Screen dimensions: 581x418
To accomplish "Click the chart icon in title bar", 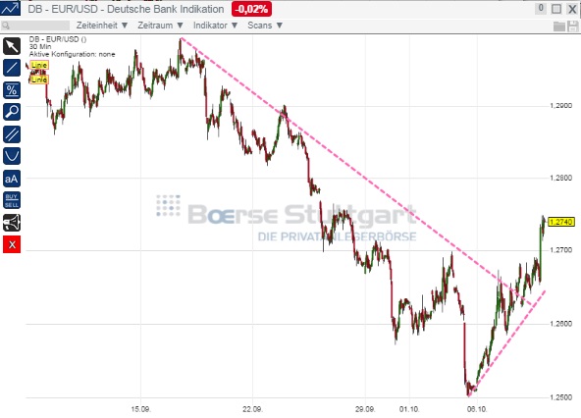I will (10, 9).
